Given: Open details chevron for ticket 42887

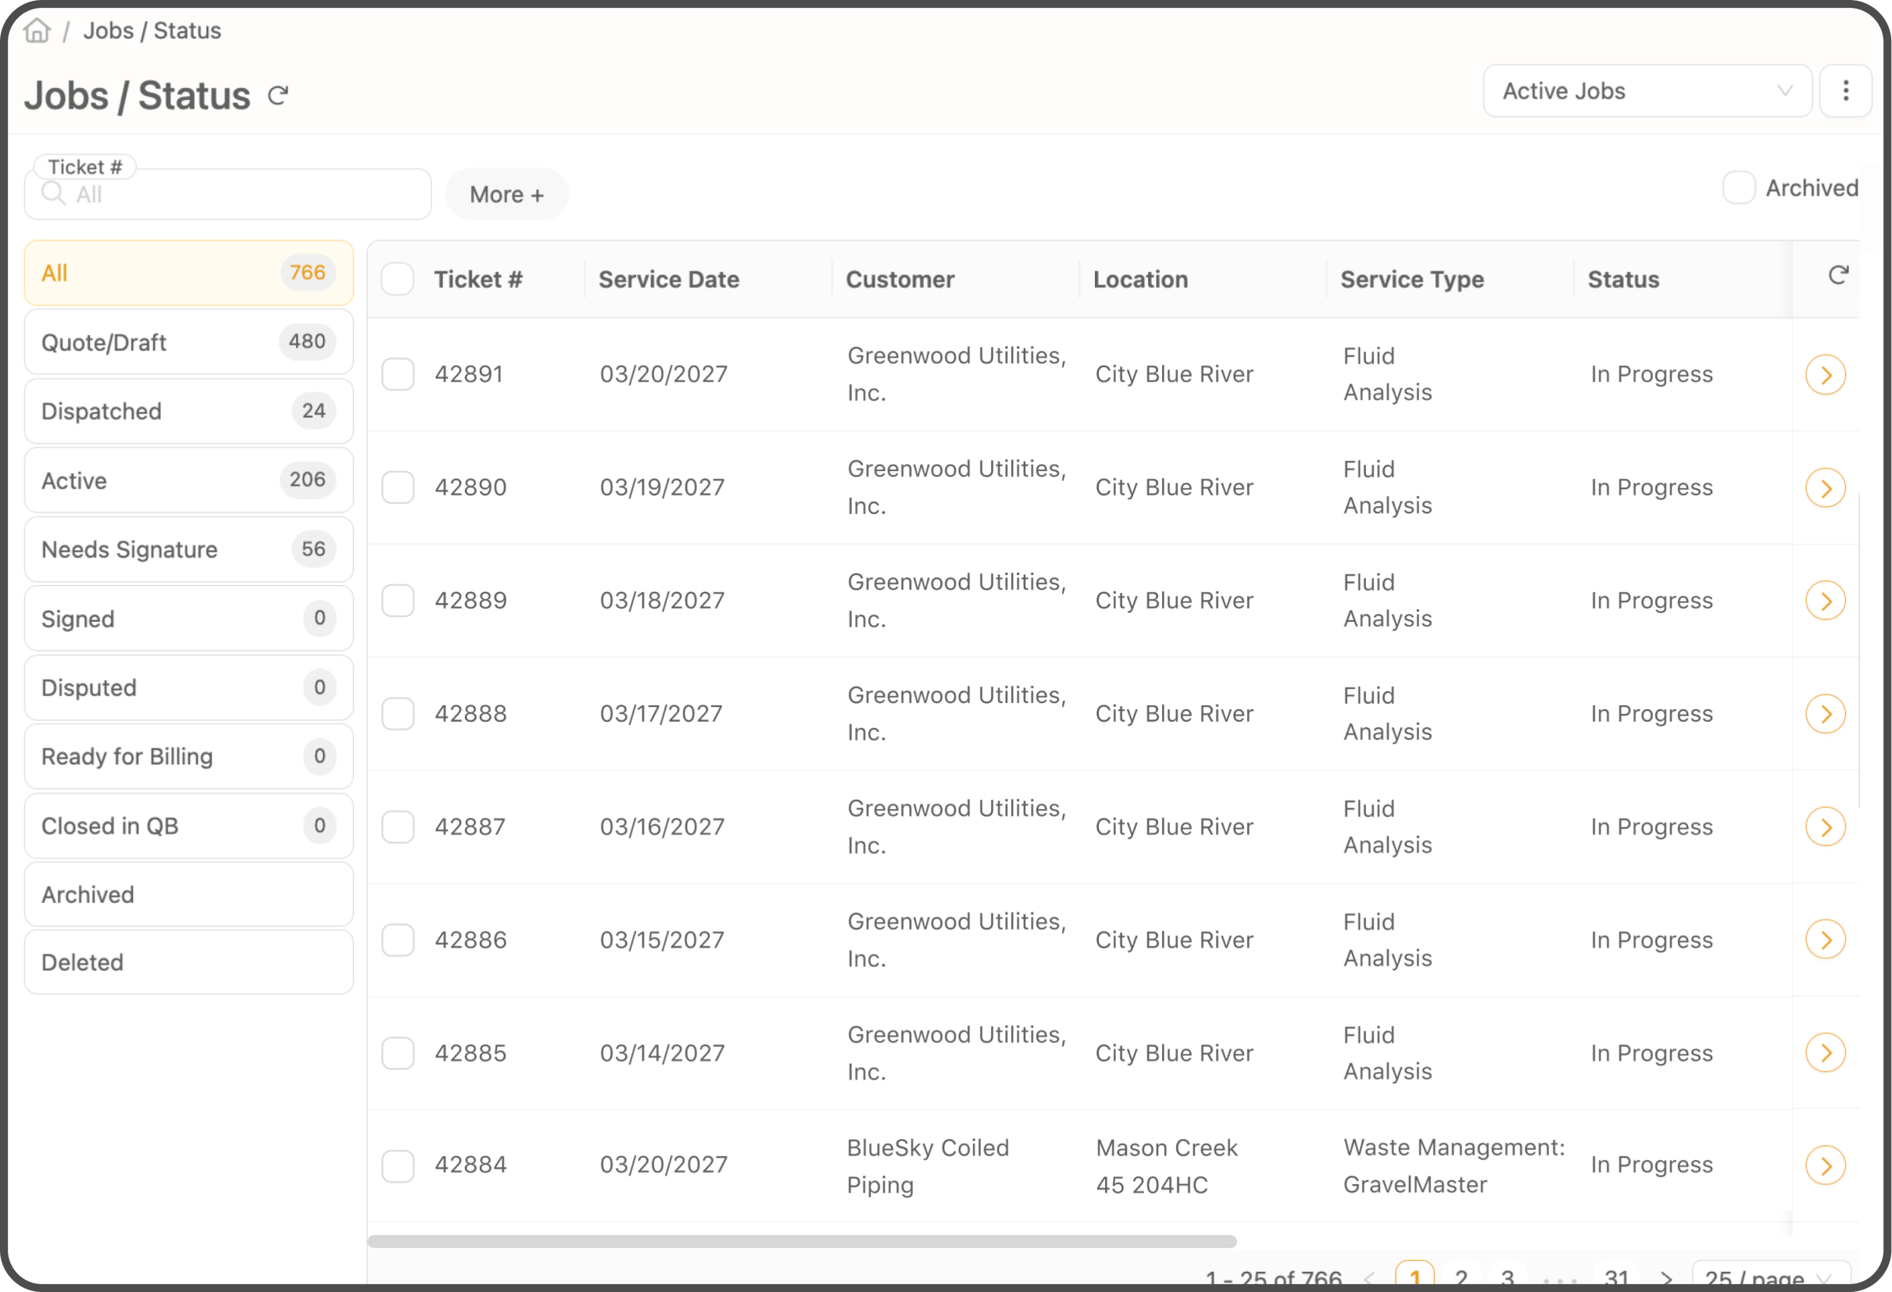Looking at the screenshot, I should point(1826,826).
